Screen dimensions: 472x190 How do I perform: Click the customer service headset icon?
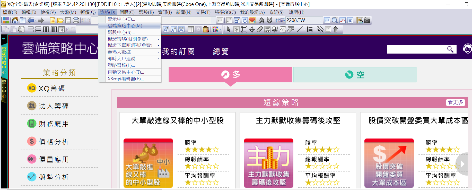(467, 49)
